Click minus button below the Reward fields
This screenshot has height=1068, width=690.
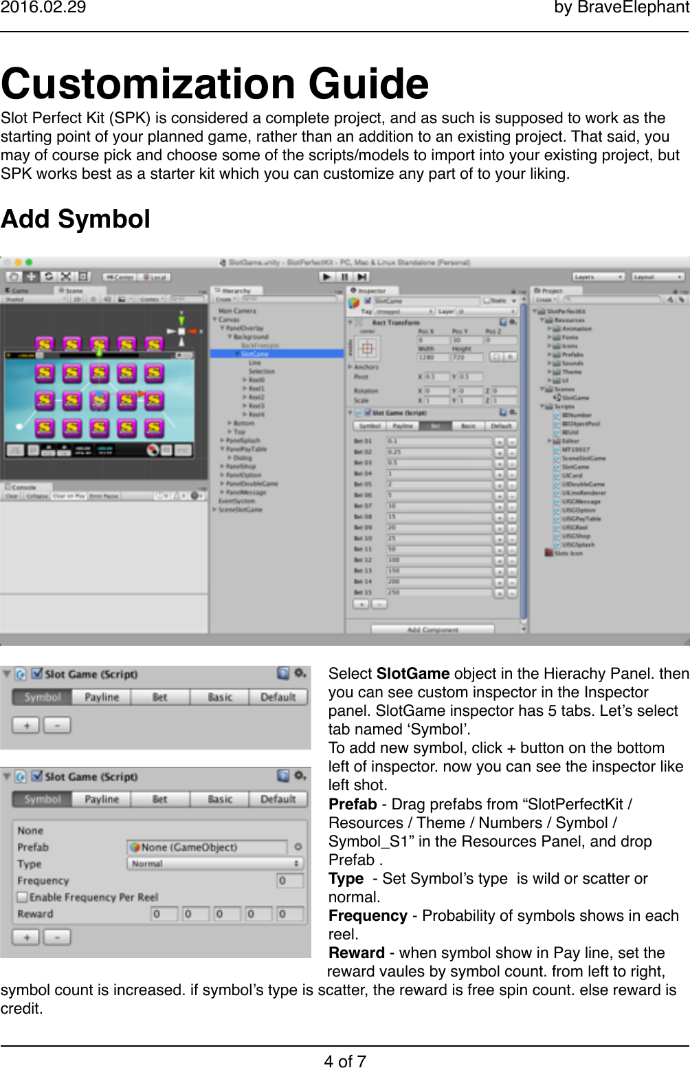pos(57,937)
